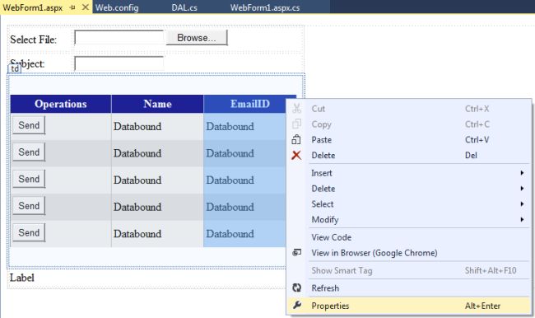Expand the Insert submenu arrow
The image size is (535, 318).
point(522,173)
